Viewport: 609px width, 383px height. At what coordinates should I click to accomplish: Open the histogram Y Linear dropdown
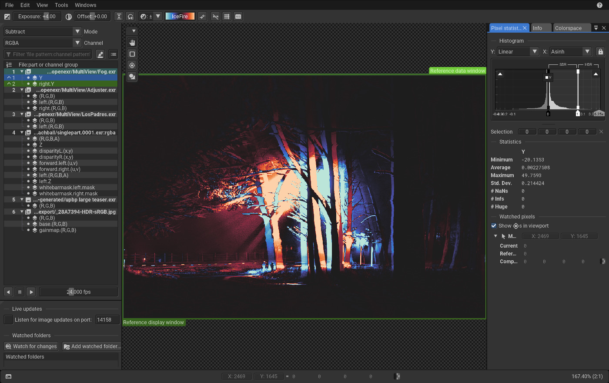coord(518,52)
